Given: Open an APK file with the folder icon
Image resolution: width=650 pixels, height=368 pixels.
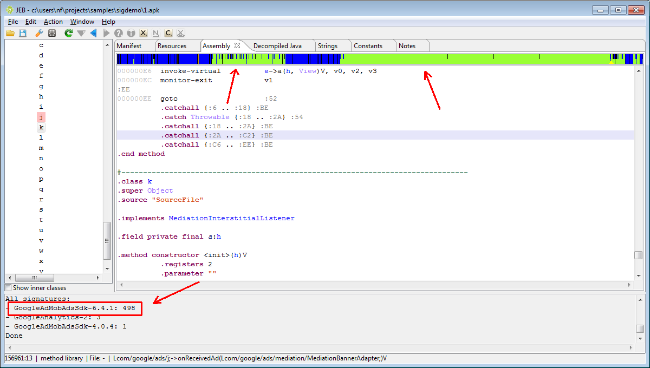Looking at the screenshot, I should click(10, 33).
